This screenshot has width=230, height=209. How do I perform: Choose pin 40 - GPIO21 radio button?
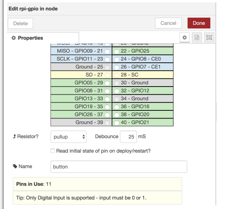[x=117, y=122]
